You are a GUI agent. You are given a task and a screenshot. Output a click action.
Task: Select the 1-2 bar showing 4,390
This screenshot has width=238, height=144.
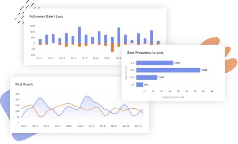click(x=154, y=63)
